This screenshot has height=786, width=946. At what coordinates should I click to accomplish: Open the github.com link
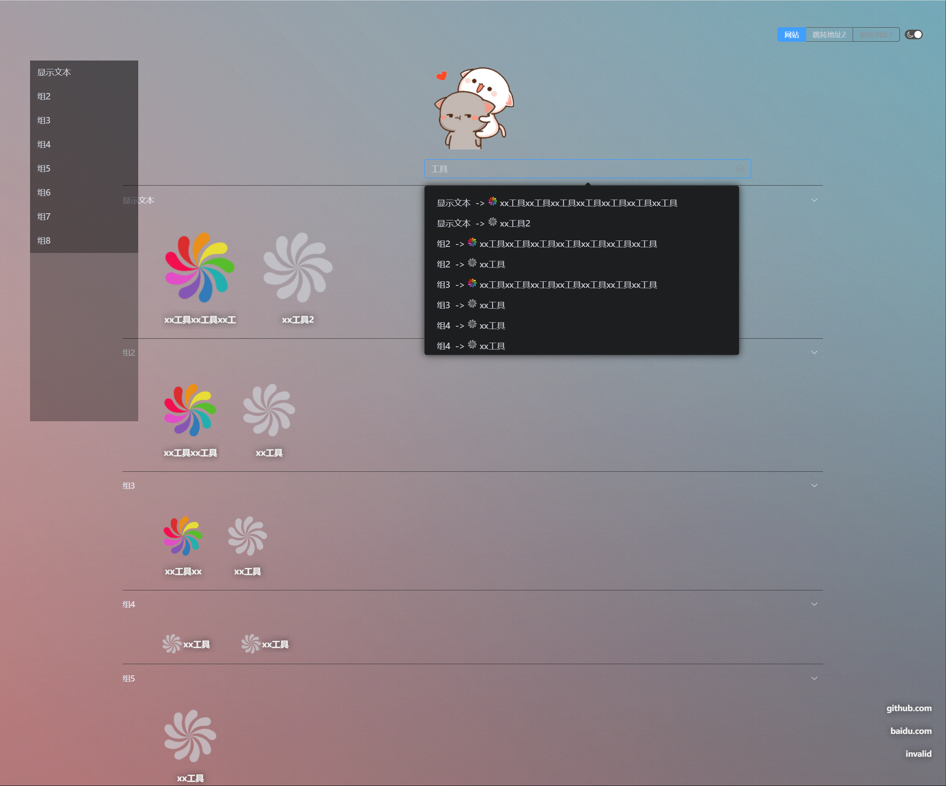[x=909, y=708]
